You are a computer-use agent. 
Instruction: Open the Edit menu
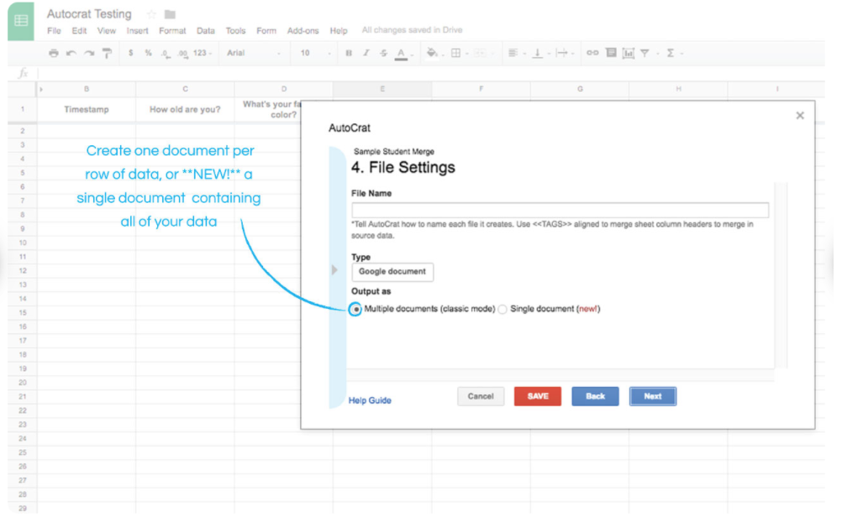point(79,31)
